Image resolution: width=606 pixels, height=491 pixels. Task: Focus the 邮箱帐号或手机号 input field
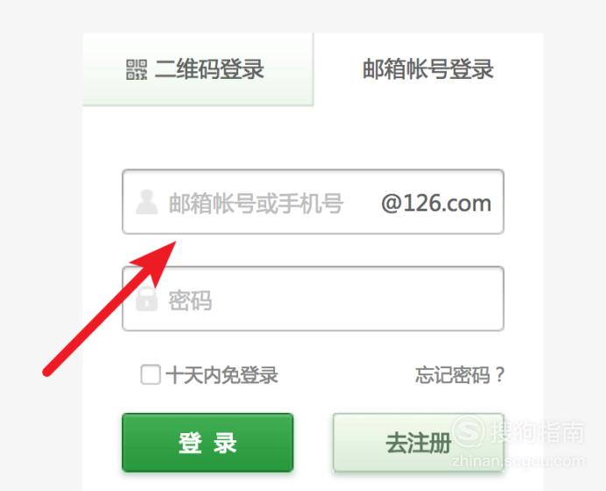coord(313,202)
